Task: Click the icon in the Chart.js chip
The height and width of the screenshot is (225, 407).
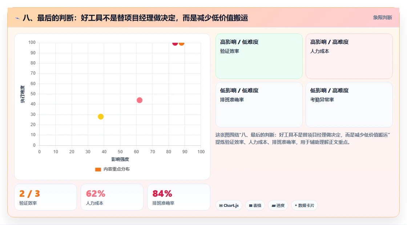Action: click(221, 205)
